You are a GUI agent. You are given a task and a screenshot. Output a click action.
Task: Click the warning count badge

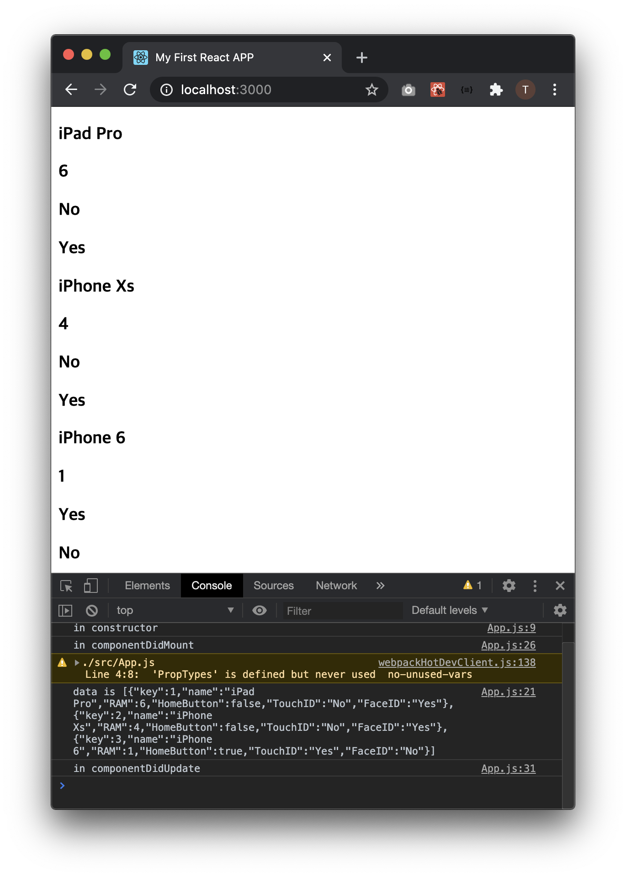472,585
